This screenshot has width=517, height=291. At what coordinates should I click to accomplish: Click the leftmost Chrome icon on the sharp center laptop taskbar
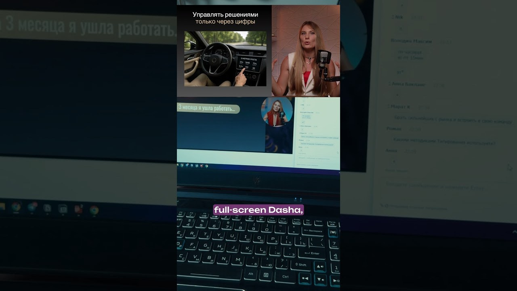pos(183,165)
